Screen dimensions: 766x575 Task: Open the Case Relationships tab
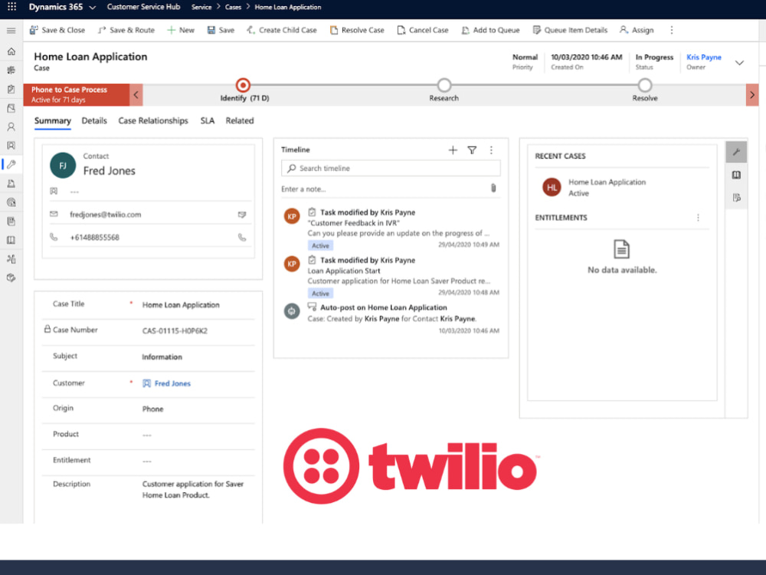click(152, 120)
